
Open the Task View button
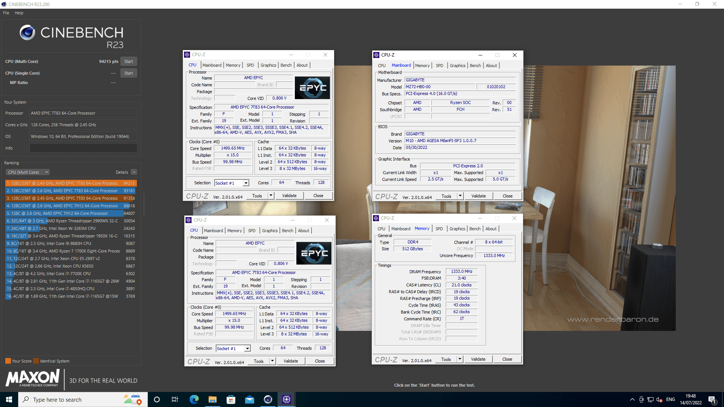point(175,399)
